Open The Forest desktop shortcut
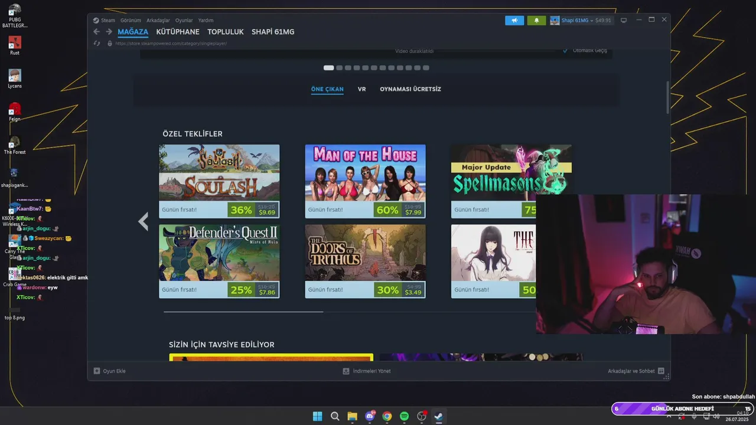 [x=15, y=145]
